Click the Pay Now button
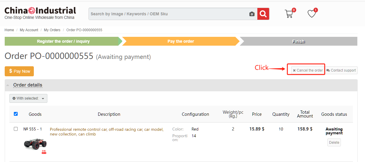Viewport: 365px width, 162px height. [x=19, y=71]
